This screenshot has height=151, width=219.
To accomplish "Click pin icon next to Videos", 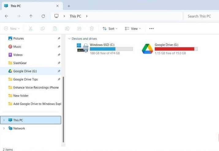I will (x=59, y=55).
